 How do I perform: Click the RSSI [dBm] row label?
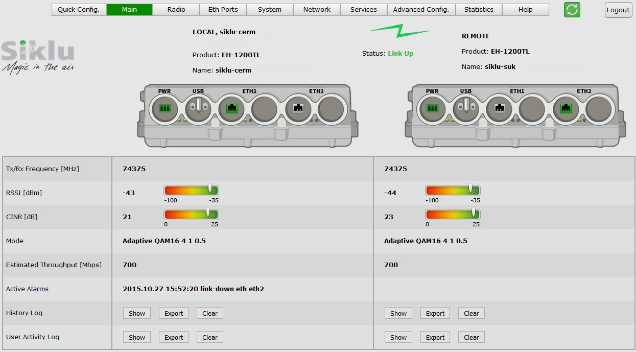24,193
